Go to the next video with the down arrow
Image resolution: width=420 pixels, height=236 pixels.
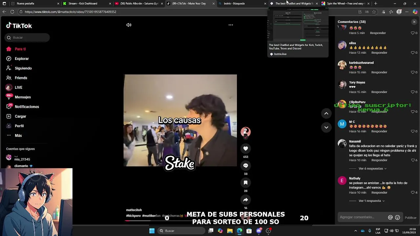326,127
